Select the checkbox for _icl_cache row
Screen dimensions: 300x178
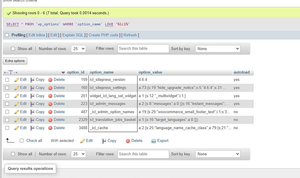point(7,128)
